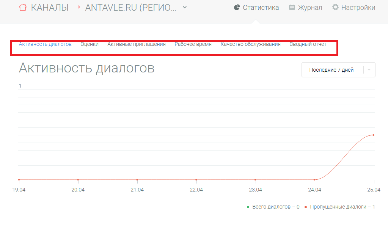The height and width of the screenshot is (237, 388).
Task: Open the Настройки section
Action: tap(353, 8)
